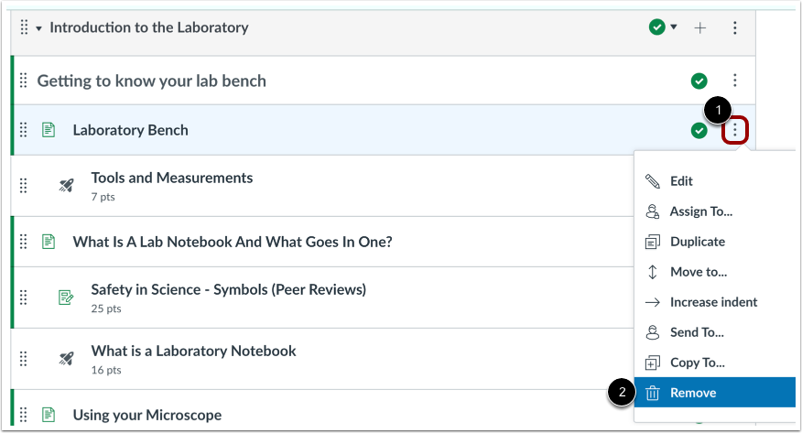
Task: Click Increase indent menu option
Action: tap(713, 302)
